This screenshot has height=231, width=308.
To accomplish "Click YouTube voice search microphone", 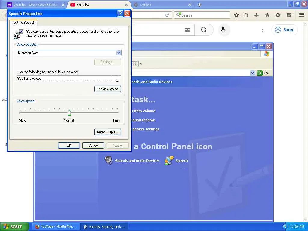I will coord(223,30).
